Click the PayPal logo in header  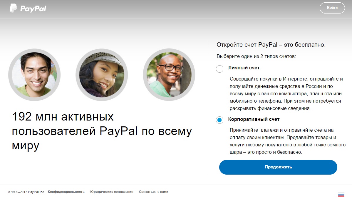[28, 8]
